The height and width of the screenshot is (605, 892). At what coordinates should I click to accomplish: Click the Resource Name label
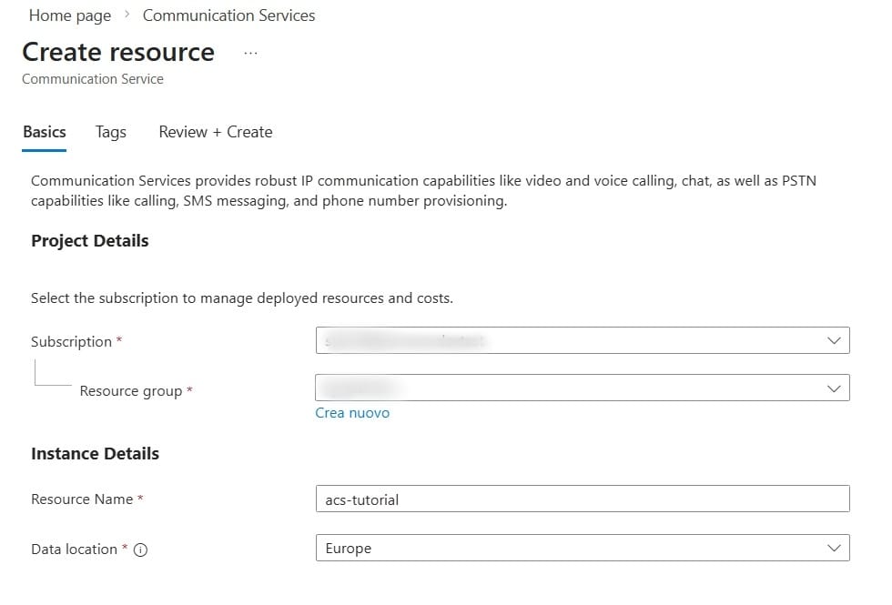click(x=82, y=499)
